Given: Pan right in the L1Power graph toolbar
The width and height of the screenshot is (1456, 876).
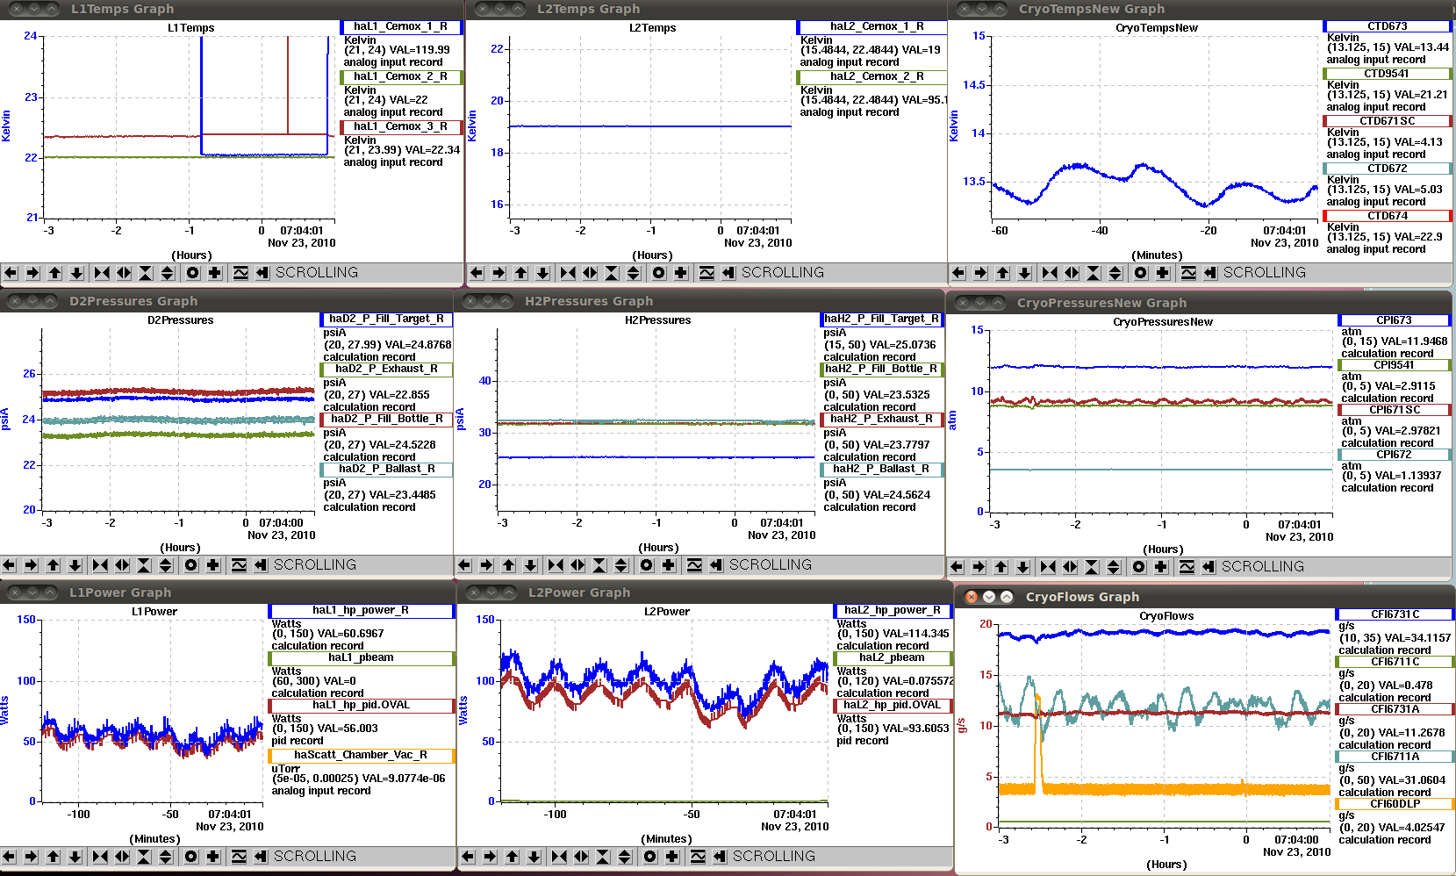Looking at the screenshot, I should click(x=31, y=857).
